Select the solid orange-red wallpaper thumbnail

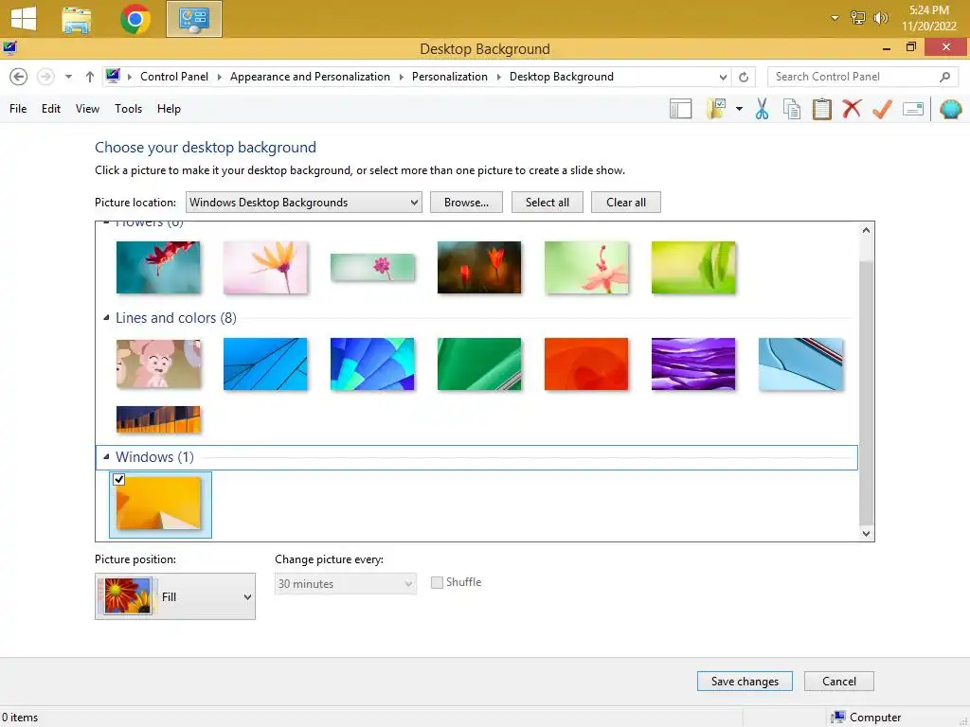coord(585,364)
